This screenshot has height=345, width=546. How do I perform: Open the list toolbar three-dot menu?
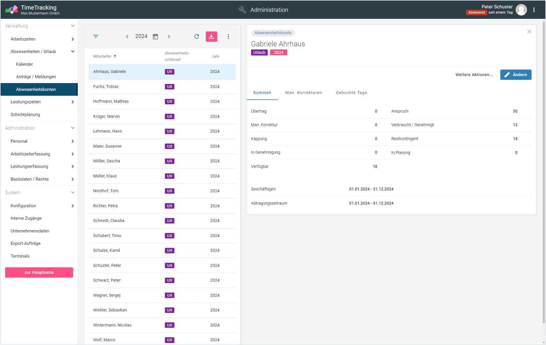coord(228,36)
